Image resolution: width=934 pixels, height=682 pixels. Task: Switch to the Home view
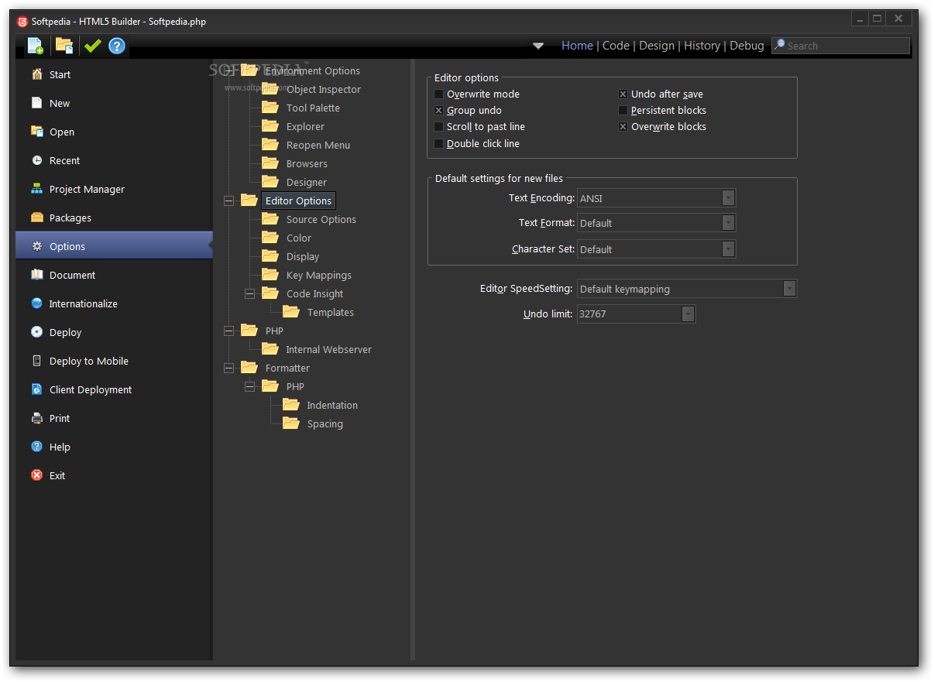(x=577, y=46)
